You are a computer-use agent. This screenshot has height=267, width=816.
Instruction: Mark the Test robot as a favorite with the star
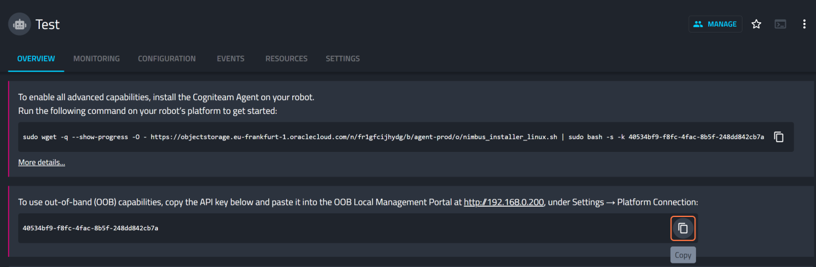[x=756, y=24]
